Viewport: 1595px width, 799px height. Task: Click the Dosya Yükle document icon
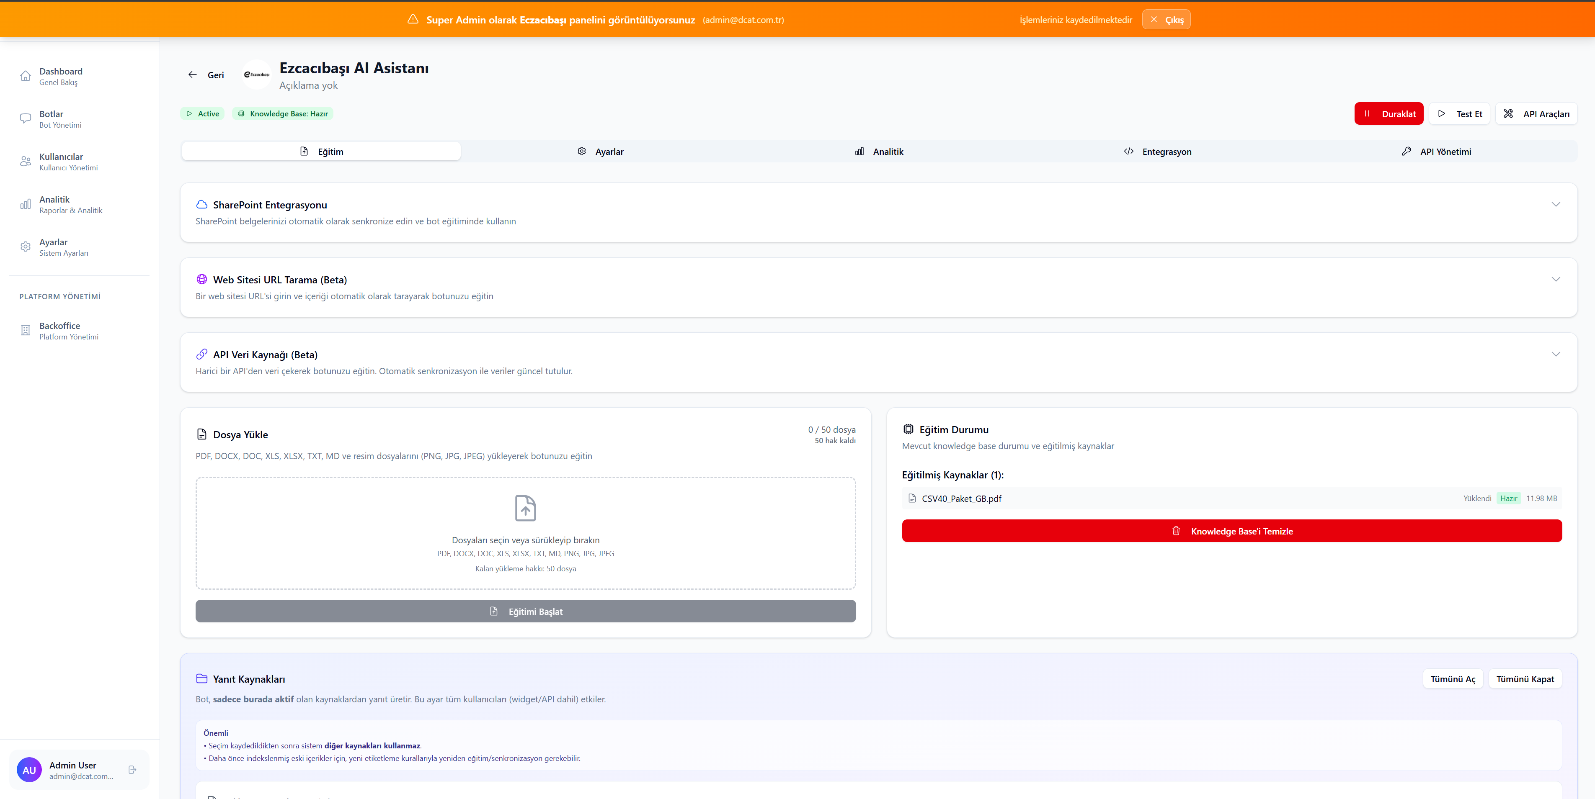click(x=202, y=434)
